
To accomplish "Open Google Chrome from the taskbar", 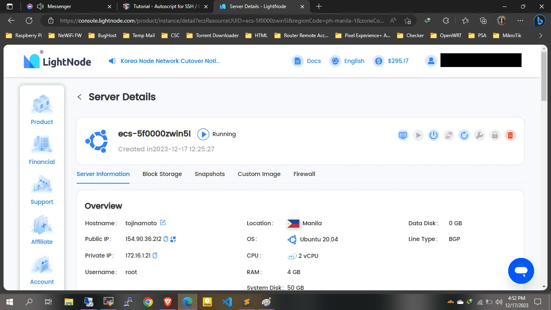I will (x=148, y=302).
